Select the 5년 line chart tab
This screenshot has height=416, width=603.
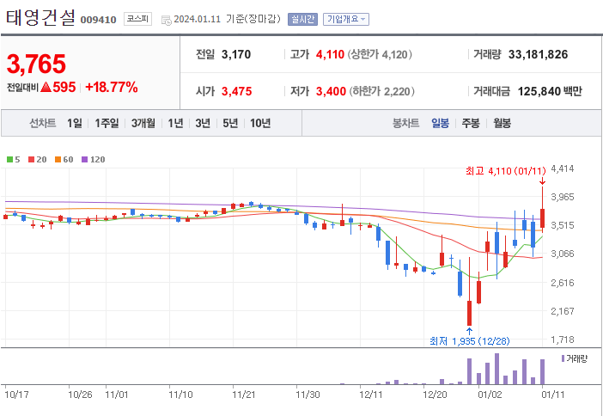(230, 124)
